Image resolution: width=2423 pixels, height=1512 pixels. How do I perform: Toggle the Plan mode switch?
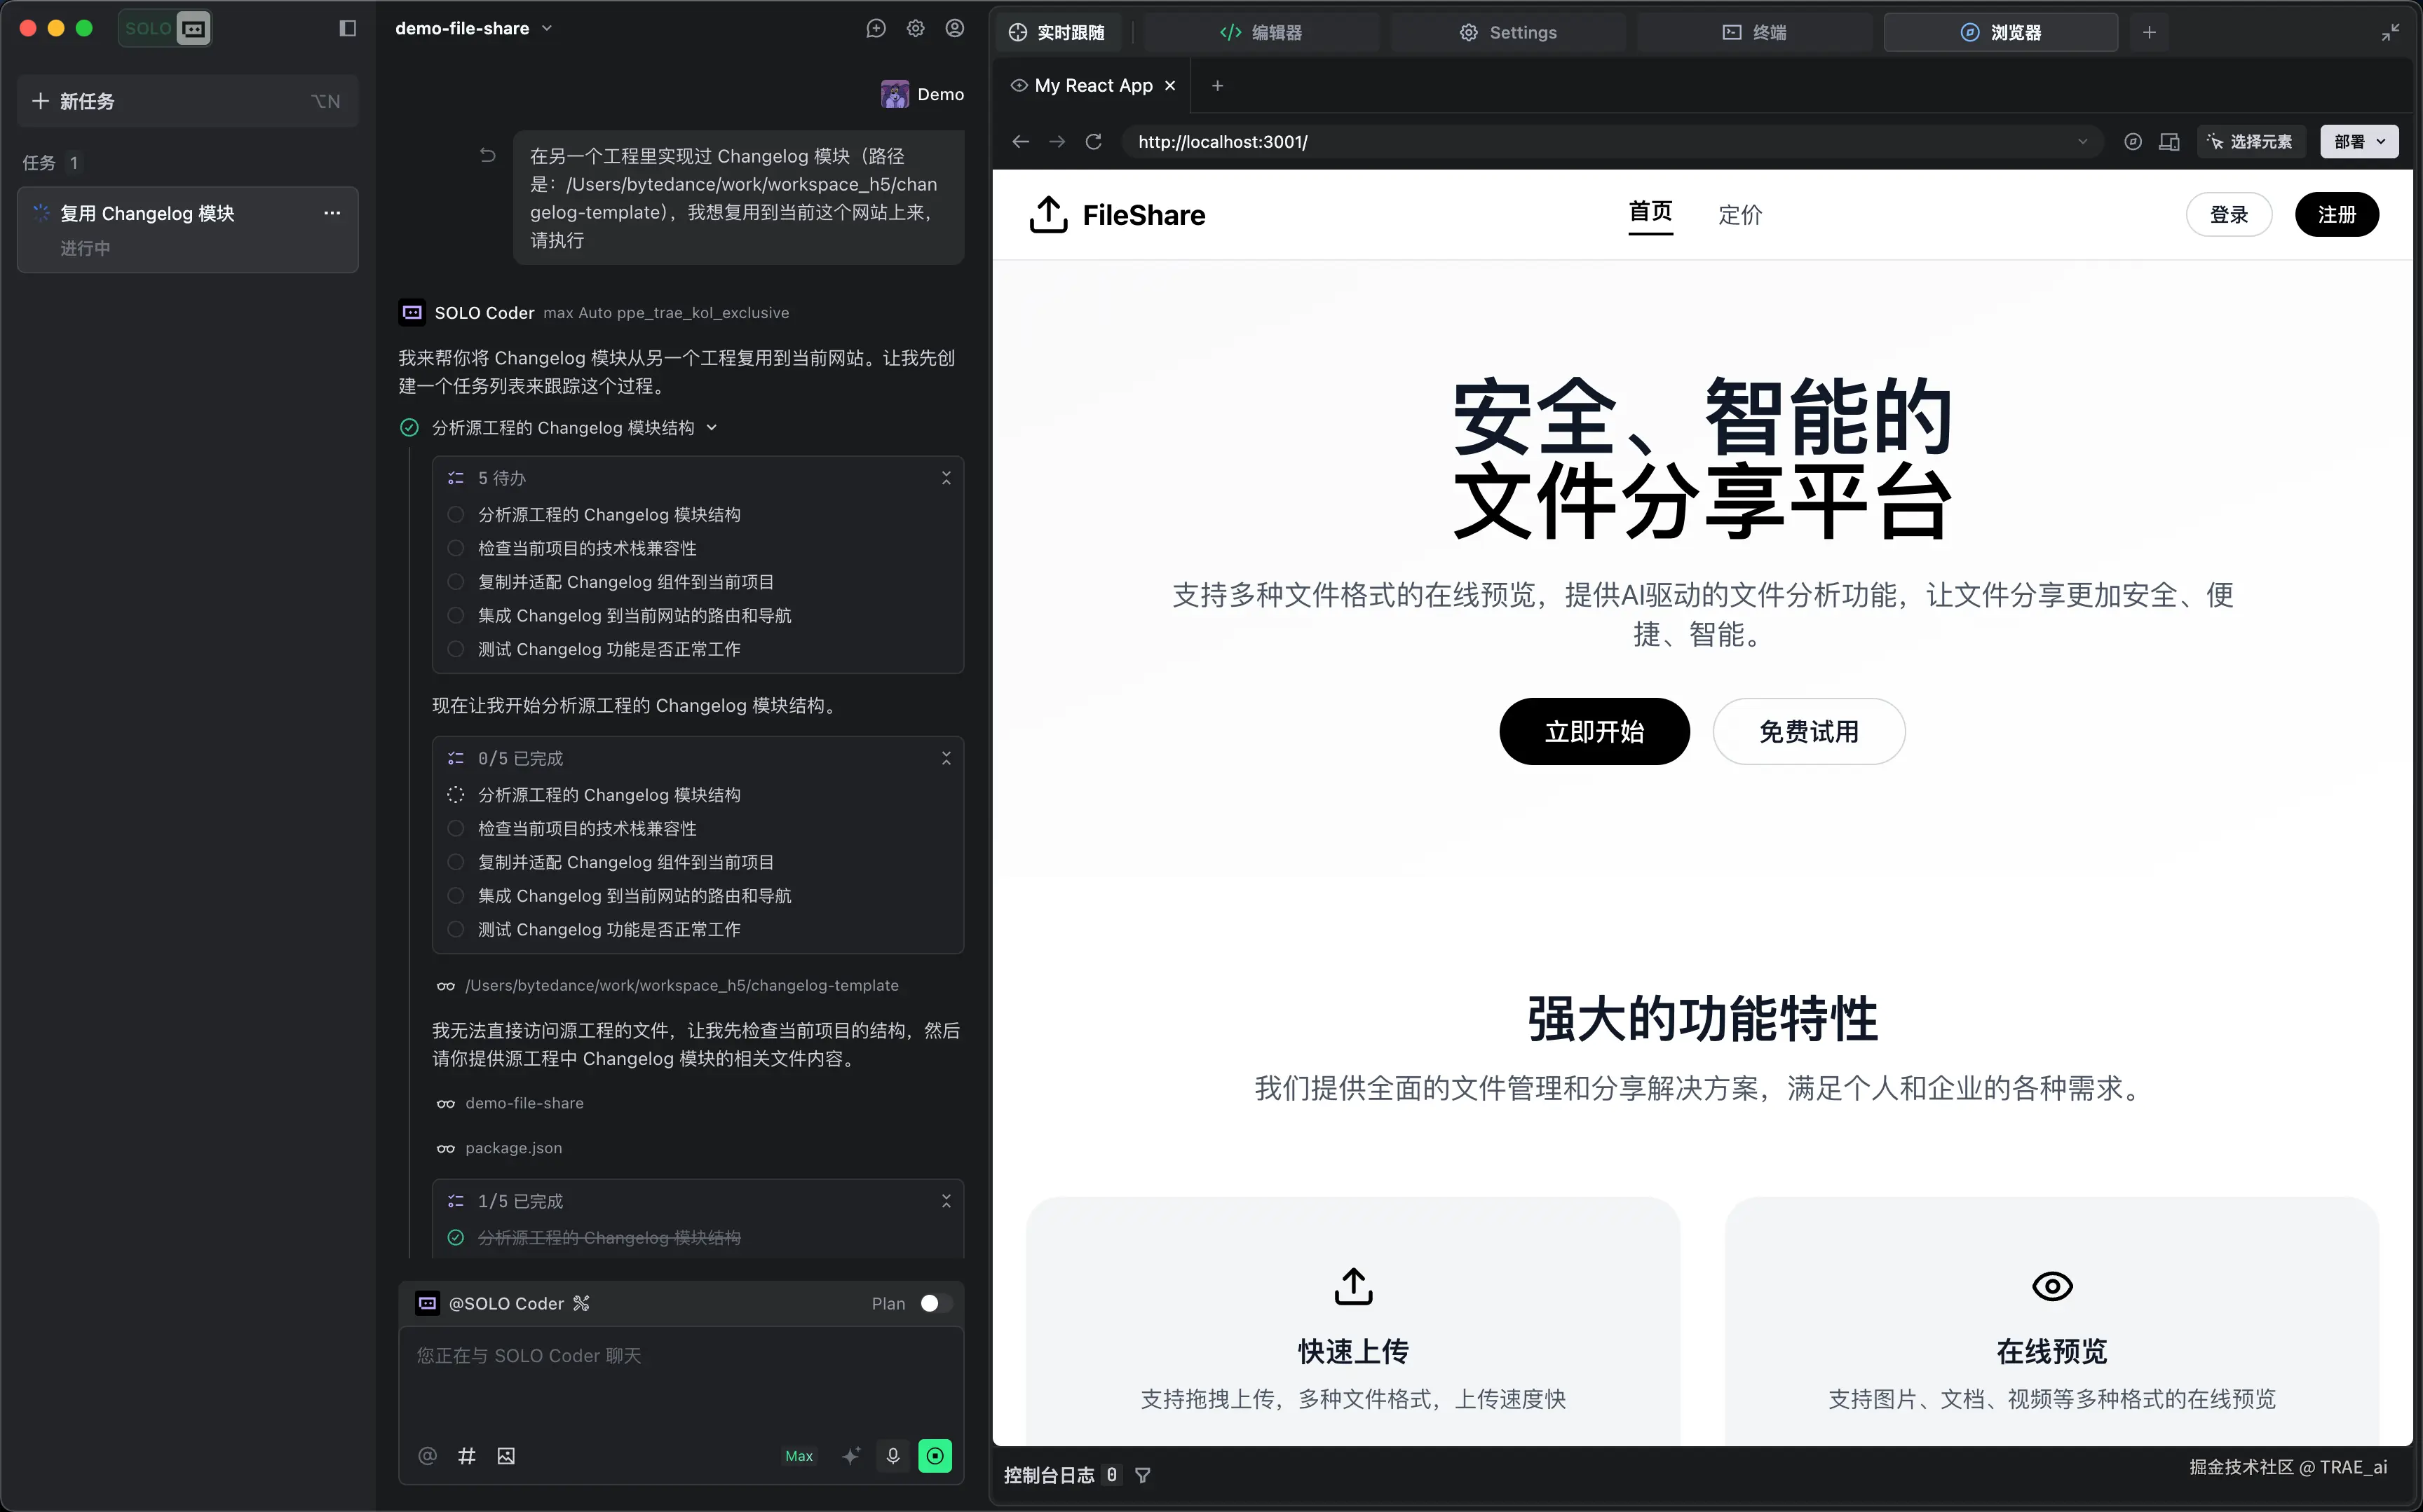click(x=935, y=1303)
